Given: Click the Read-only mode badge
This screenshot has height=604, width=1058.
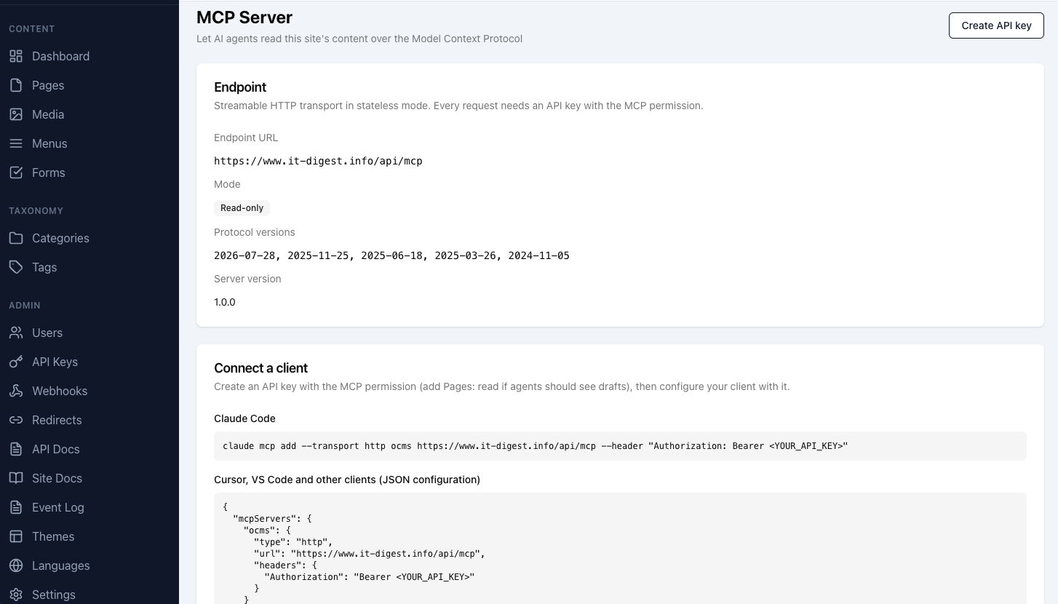Looking at the screenshot, I should point(242,208).
